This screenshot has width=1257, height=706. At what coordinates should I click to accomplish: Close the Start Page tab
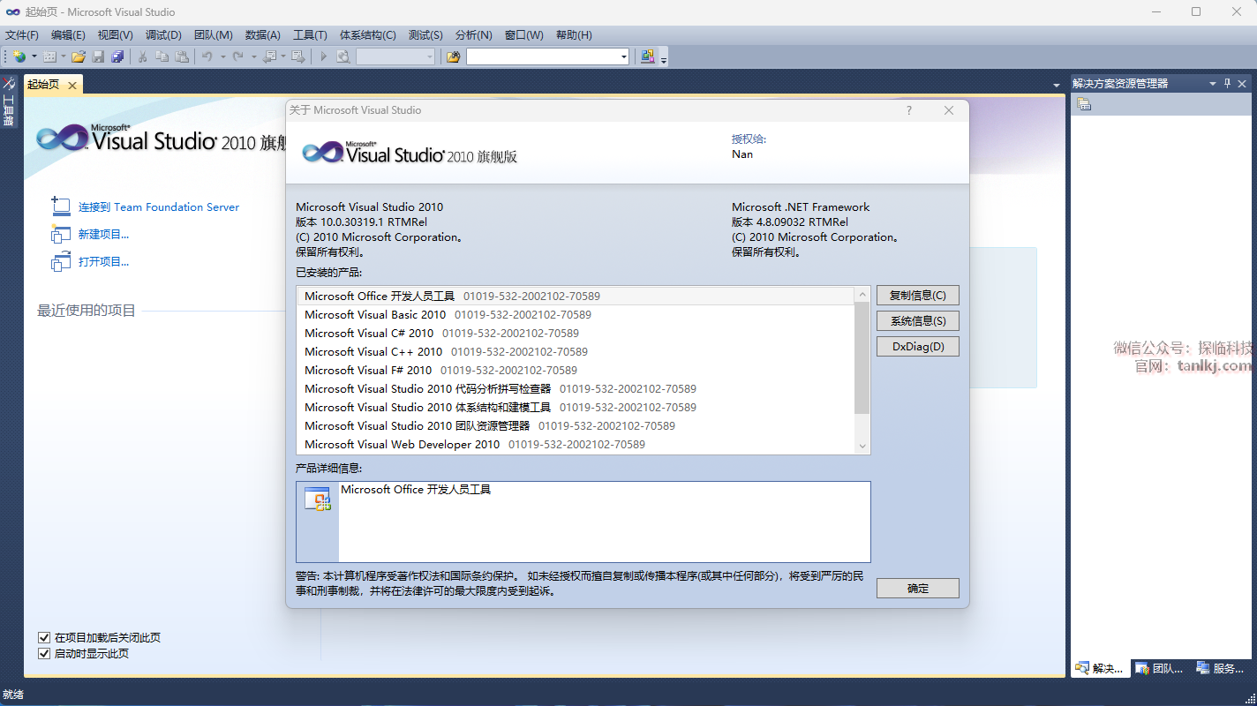click(x=72, y=85)
